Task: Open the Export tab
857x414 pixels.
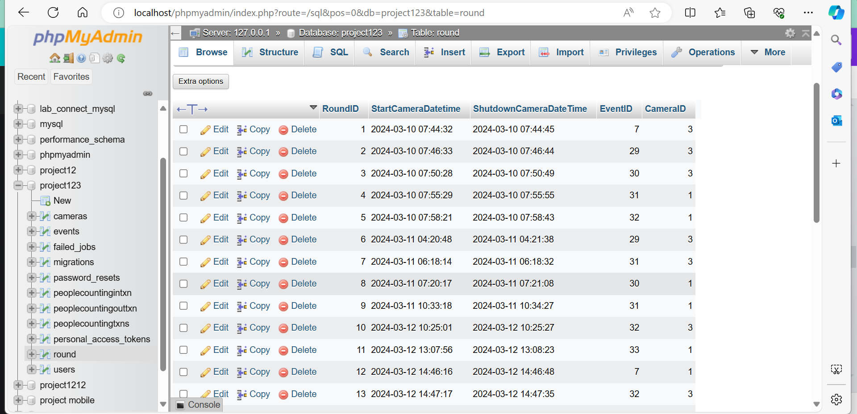Action: tap(502, 52)
